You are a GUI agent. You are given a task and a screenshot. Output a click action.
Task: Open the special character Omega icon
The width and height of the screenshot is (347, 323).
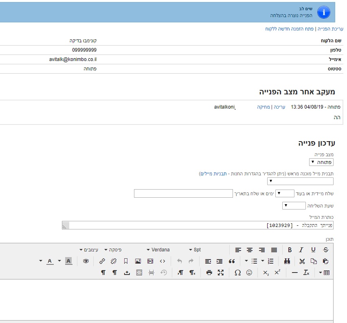(237, 273)
